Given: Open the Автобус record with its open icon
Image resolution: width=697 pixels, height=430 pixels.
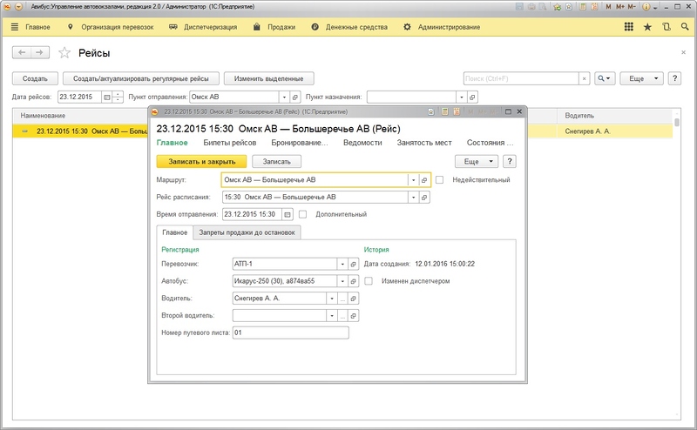Looking at the screenshot, I should pos(354,281).
